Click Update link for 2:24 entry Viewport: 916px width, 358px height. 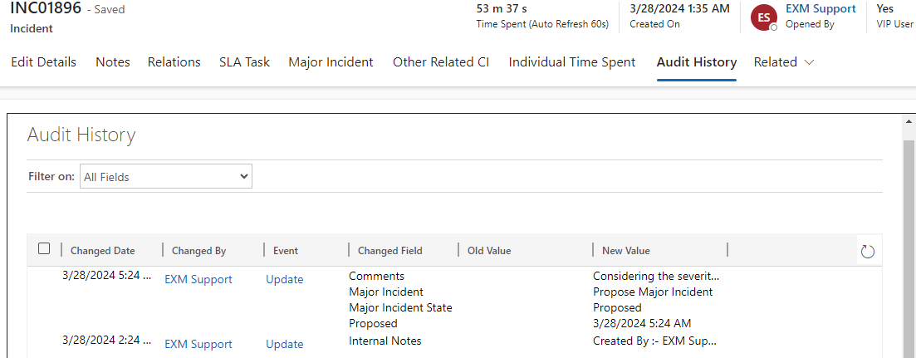[x=285, y=345]
